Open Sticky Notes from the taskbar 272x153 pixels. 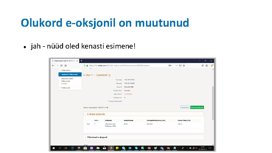pyautogui.click(x=117, y=148)
